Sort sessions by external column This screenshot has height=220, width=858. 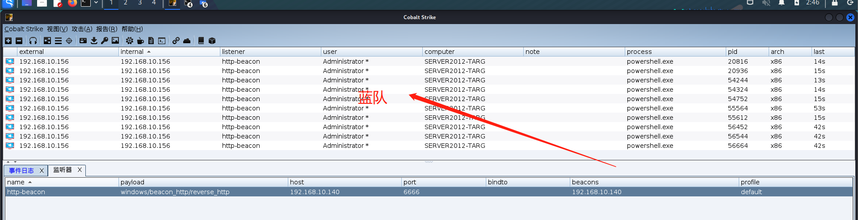(68, 52)
